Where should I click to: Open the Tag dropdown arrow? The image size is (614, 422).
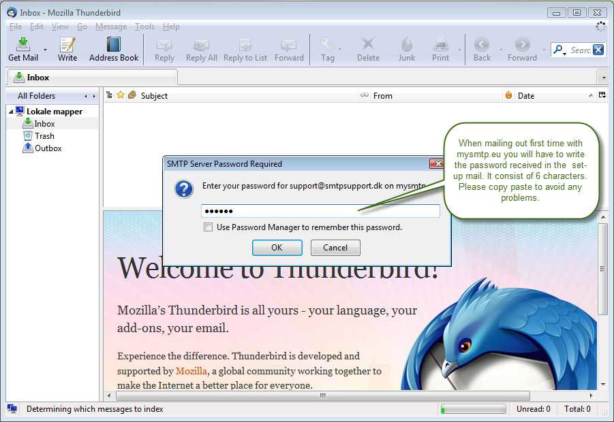pyautogui.click(x=339, y=50)
